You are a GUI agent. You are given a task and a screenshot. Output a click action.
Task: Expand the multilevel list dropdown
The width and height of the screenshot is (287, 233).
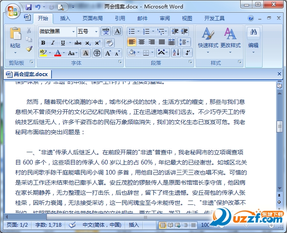166,32
